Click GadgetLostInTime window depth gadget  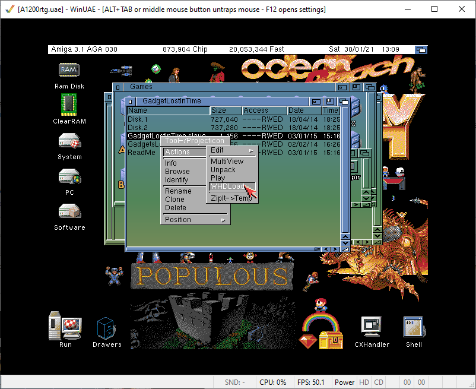(x=344, y=102)
